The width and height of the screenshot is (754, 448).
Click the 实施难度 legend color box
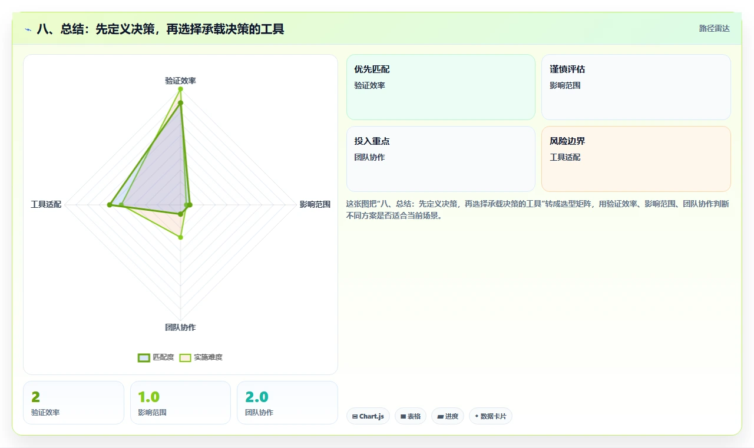pos(185,357)
